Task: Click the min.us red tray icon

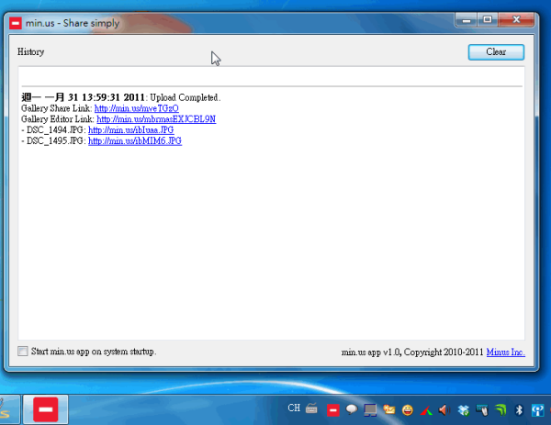Action: pos(332,410)
